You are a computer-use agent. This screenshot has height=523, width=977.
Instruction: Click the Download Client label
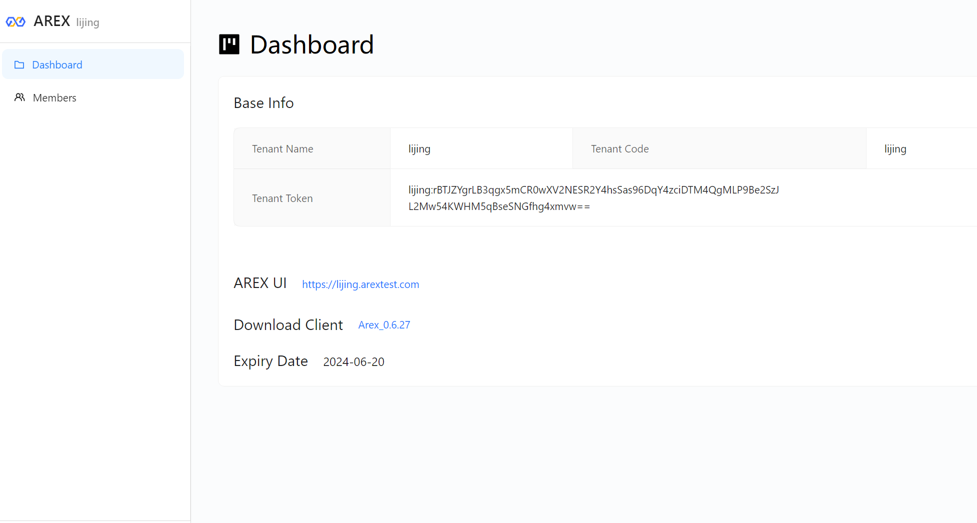coord(288,325)
